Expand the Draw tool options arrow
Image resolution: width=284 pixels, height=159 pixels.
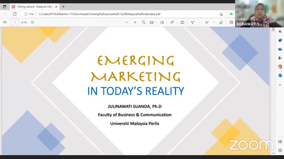pos(200,23)
